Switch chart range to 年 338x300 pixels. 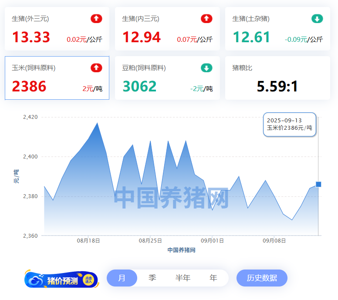coord(213,278)
